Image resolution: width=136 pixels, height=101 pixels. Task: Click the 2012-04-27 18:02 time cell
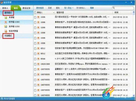click(x=120, y=38)
